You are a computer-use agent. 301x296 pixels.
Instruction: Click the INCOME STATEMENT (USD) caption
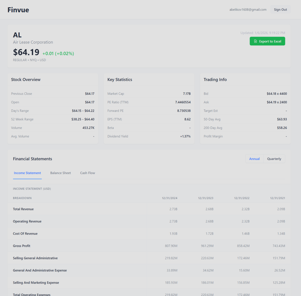point(32,189)
